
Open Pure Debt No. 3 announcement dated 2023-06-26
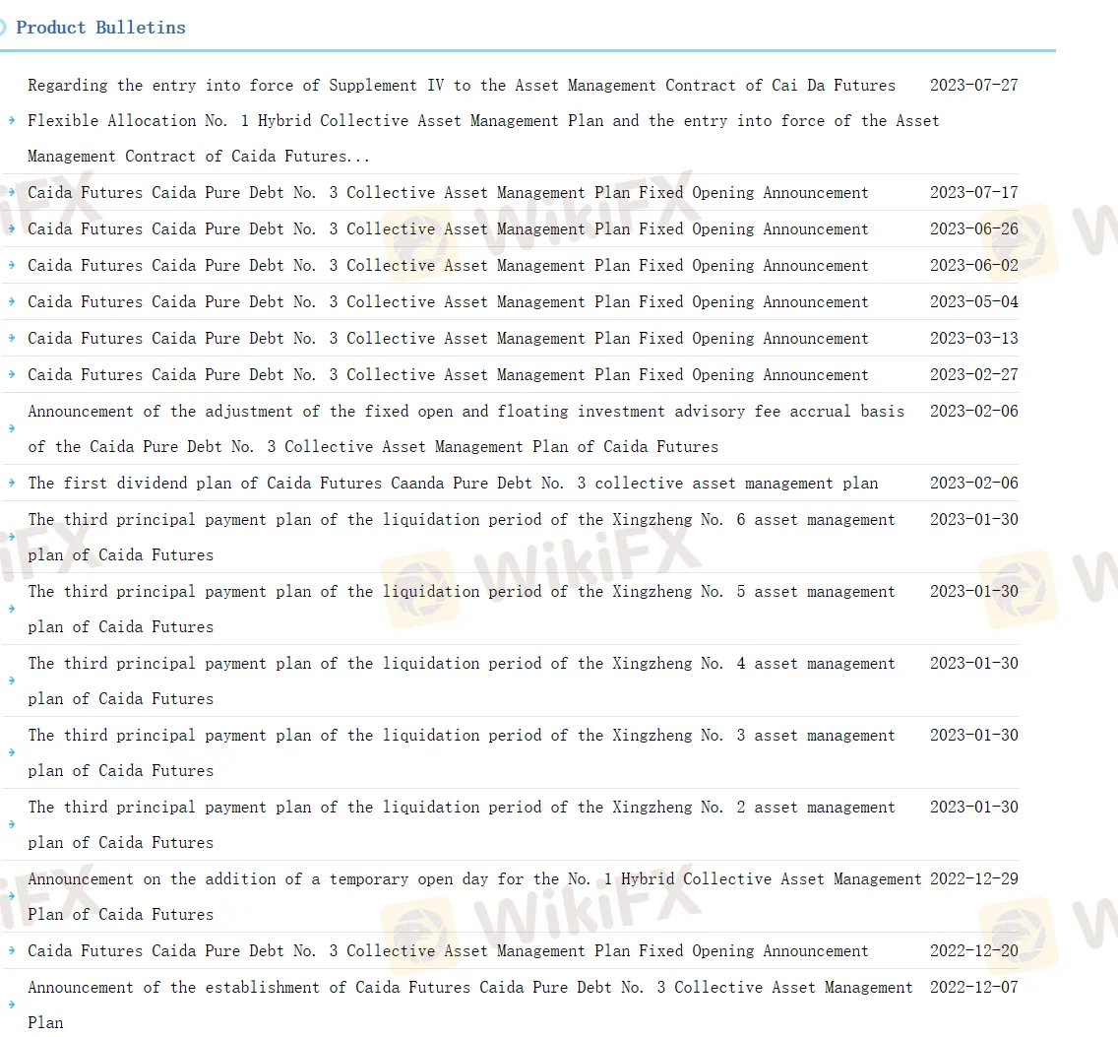[x=448, y=229]
